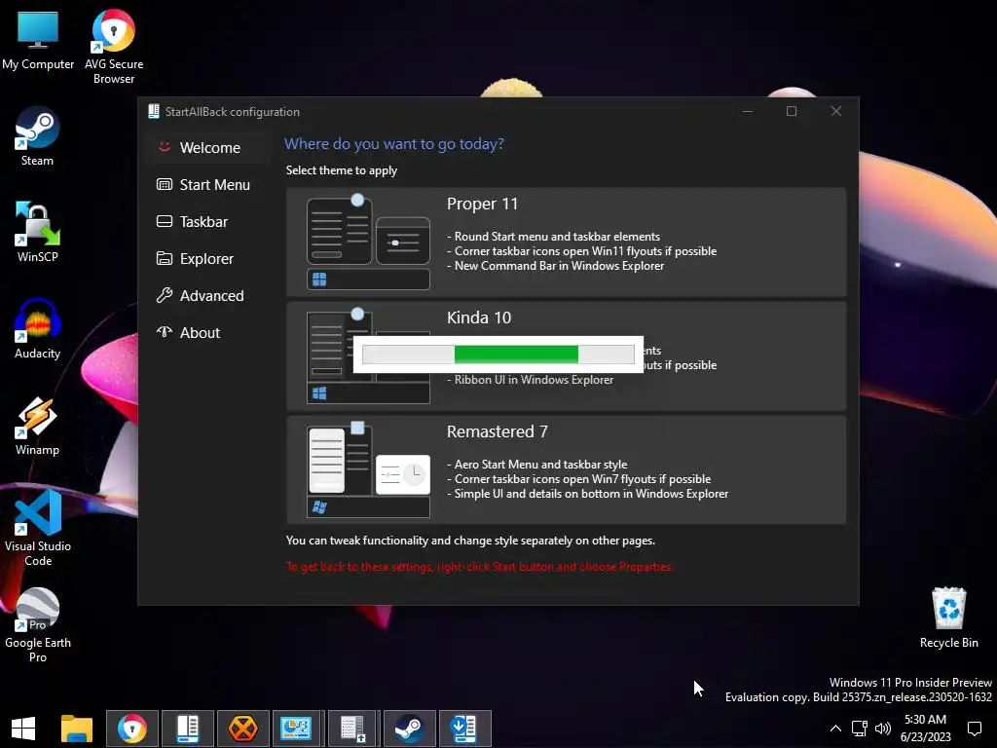
Task: Click the icon beside About
Action: click(x=164, y=331)
